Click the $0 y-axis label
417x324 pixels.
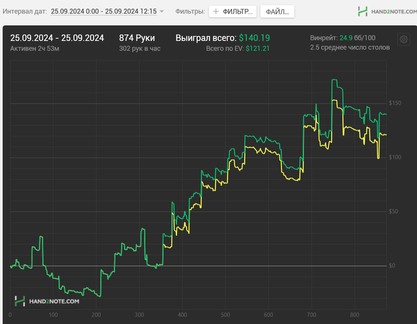click(392, 266)
